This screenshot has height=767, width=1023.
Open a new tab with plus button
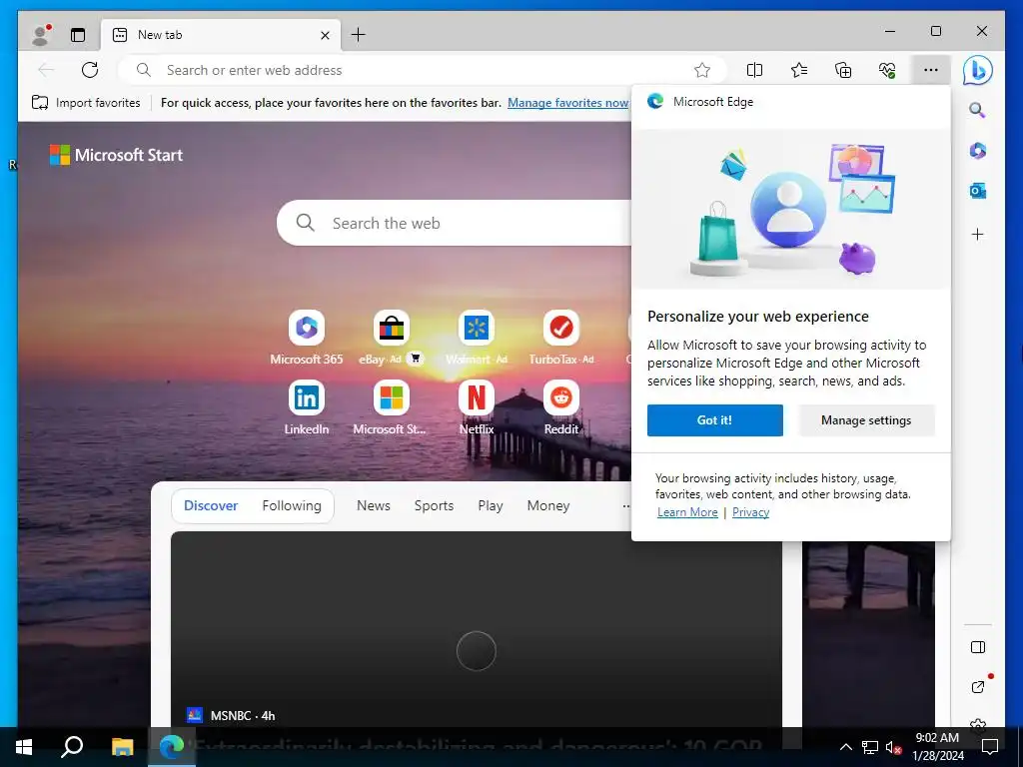359,35
